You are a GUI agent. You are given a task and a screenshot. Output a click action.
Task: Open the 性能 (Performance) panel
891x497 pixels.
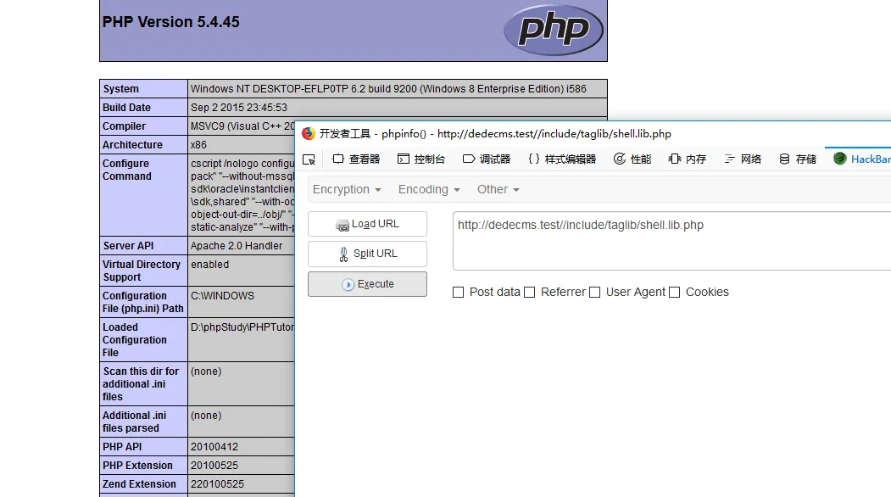[x=632, y=159]
